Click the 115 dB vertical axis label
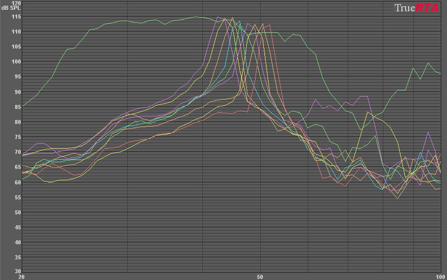Viewport: 447px width, 280px height. click(x=16, y=17)
